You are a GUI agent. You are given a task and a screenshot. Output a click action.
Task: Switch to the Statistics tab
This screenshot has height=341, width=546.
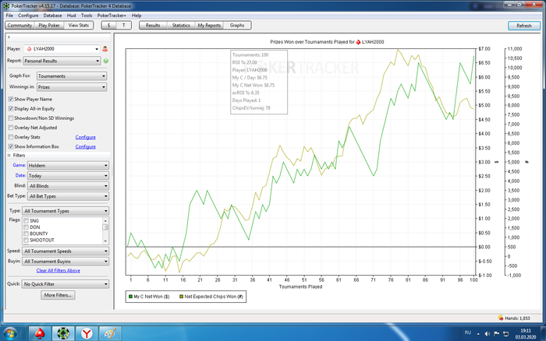180,26
